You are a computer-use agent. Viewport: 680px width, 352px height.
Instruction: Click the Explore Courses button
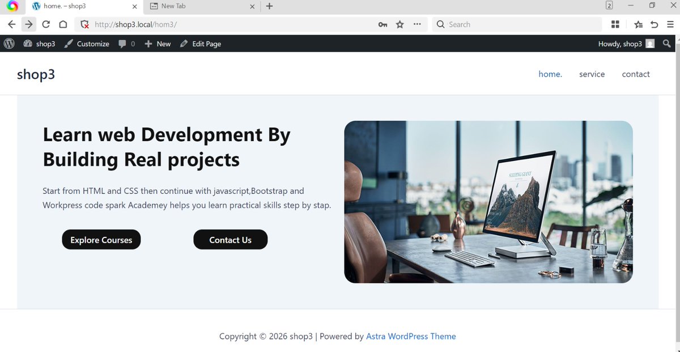[101, 240]
